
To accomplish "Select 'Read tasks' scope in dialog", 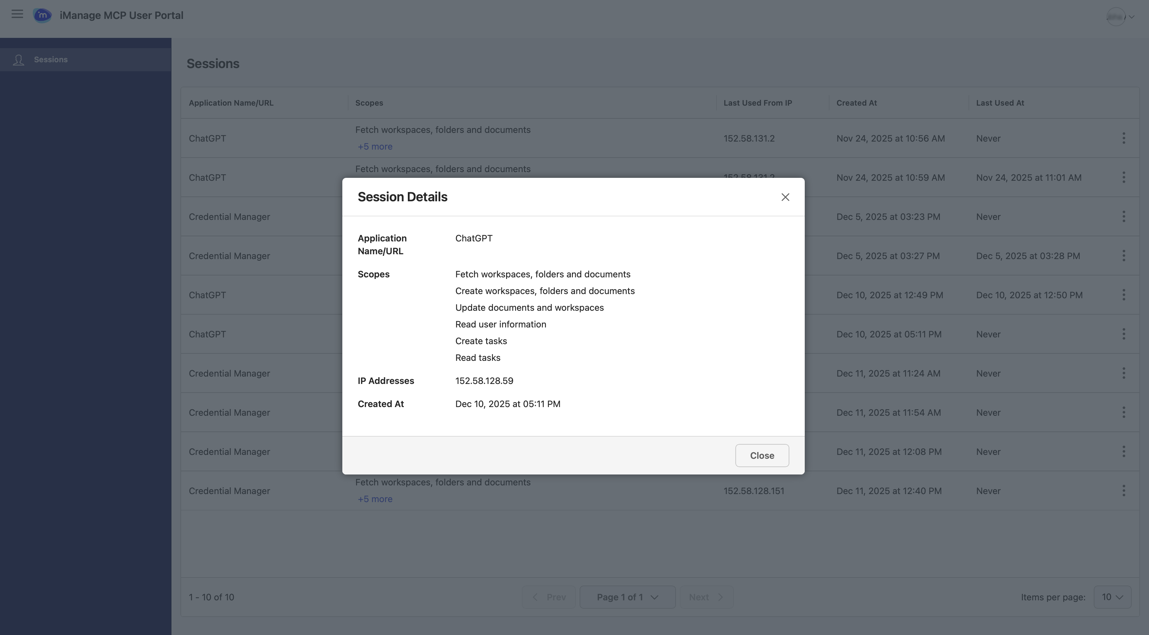I will click(478, 358).
